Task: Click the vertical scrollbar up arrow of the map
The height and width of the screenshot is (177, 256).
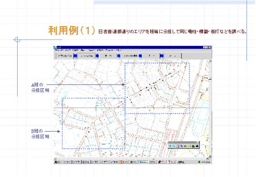Action: [x=210, y=61]
